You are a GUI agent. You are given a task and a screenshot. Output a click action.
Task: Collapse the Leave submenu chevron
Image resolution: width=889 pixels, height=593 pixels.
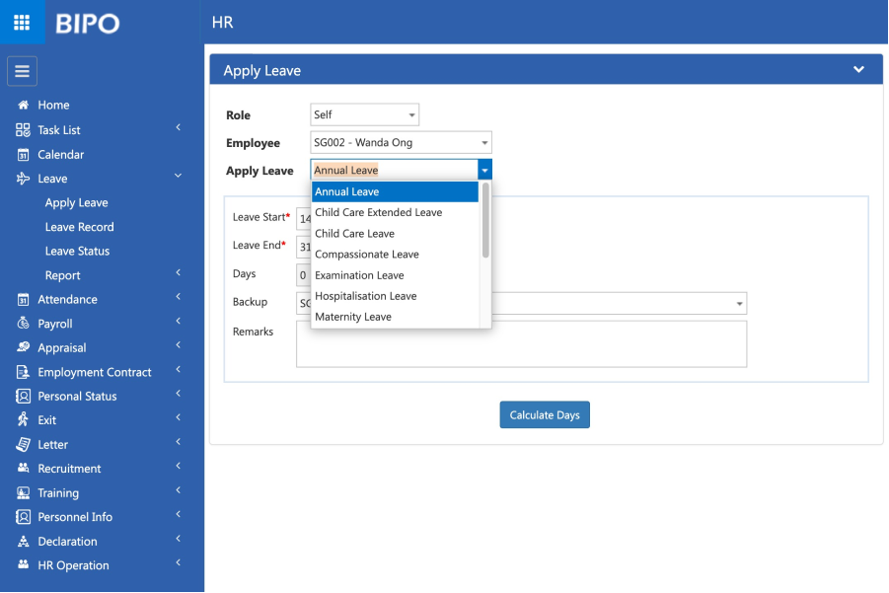point(178,176)
